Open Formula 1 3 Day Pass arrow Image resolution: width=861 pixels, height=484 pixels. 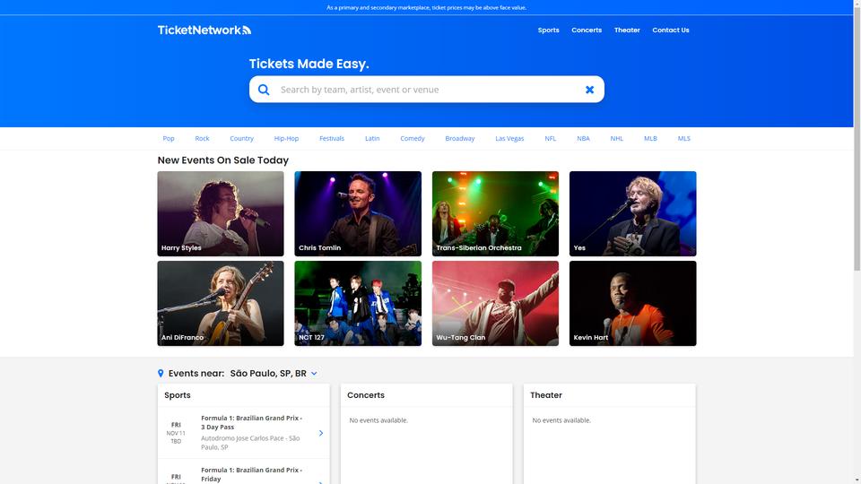pos(321,433)
